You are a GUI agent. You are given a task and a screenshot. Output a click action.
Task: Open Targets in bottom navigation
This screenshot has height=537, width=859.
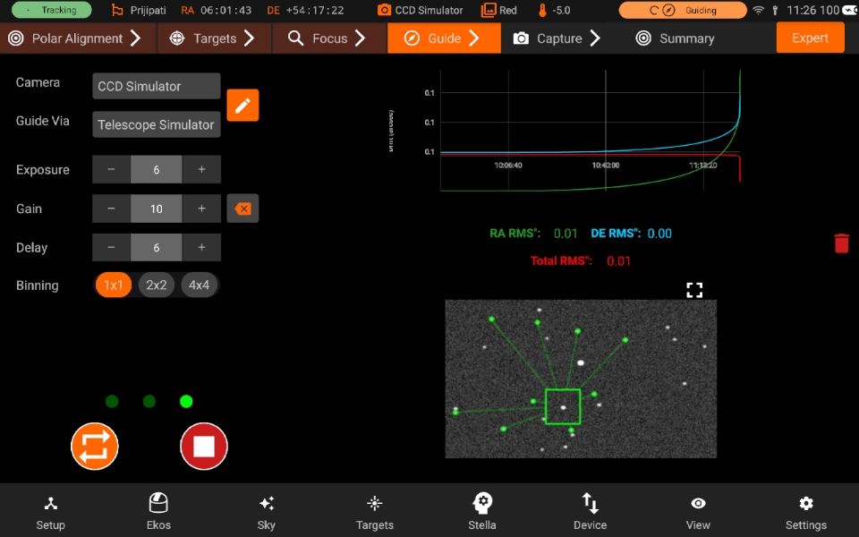(x=375, y=512)
